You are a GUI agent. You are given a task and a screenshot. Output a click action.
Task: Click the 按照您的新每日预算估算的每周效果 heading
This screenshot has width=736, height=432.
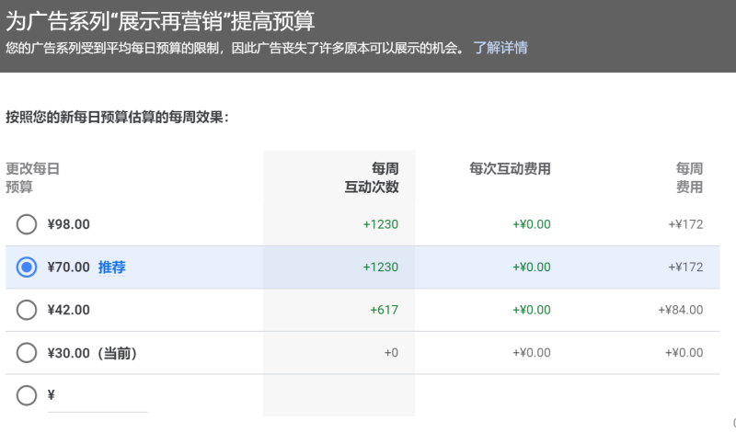(117, 117)
